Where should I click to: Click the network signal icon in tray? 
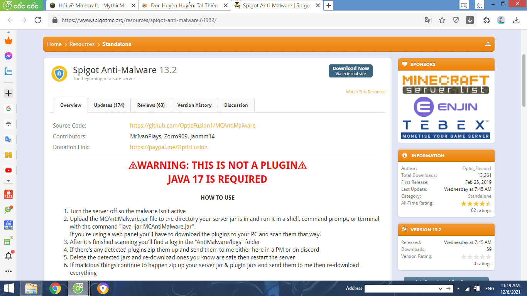[468, 289]
